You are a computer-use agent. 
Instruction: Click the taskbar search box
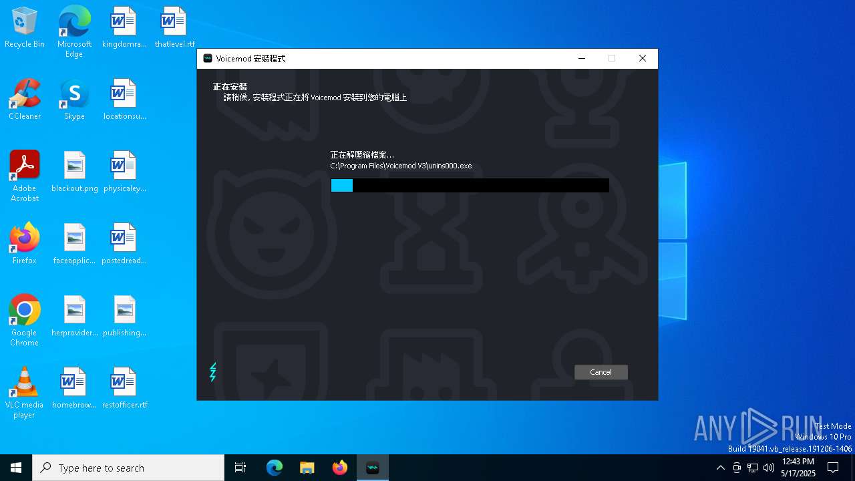[x=128, y=468]
